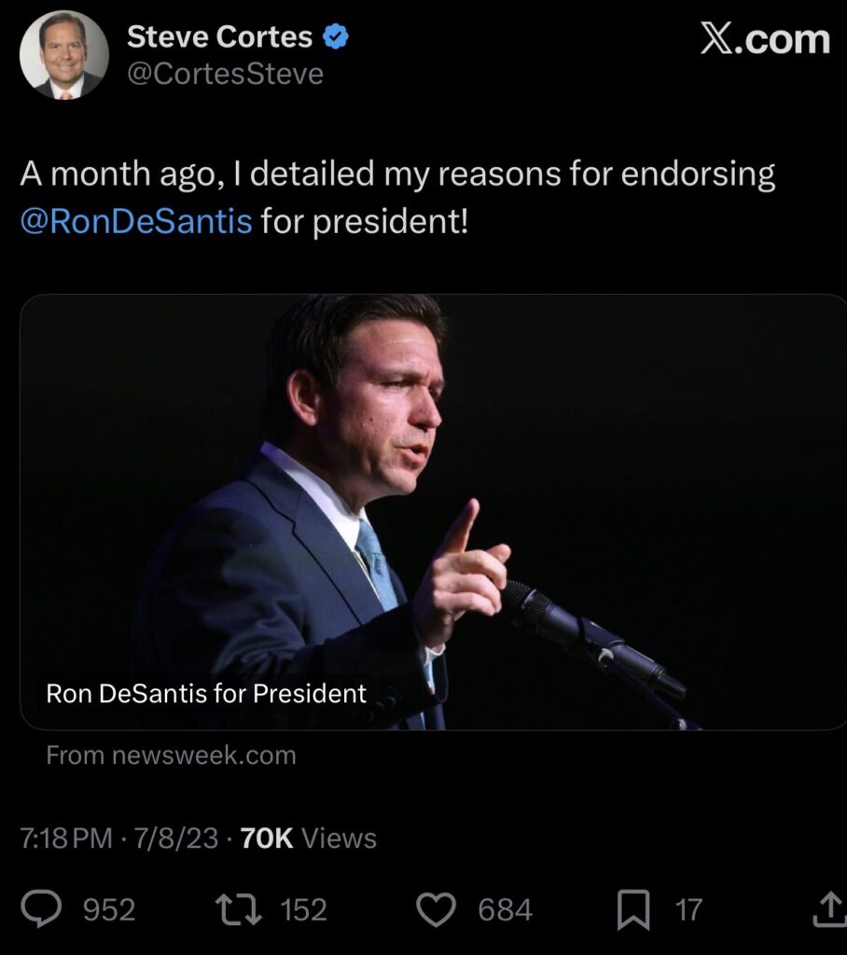Click the X.com logo watermark
This screenshot has width=847, height=955.
pos(765,39)
